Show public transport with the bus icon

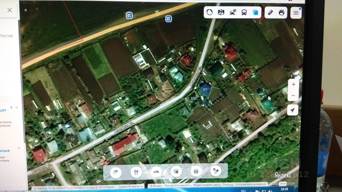[244, 12]
